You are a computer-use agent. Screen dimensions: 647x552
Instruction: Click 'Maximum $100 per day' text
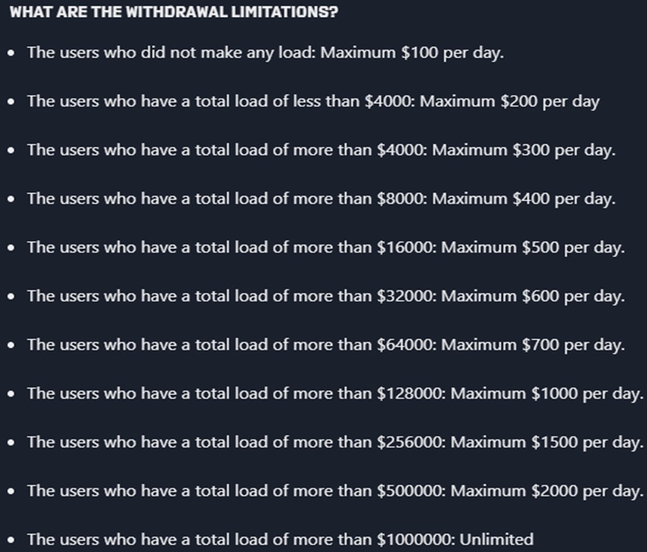coord(412,53)
